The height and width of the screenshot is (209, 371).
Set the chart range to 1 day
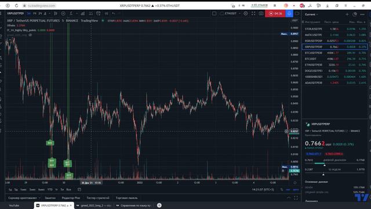(10, 190)
